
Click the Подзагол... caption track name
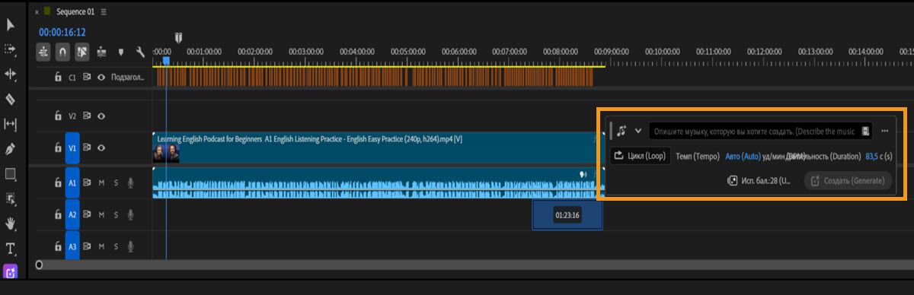tap(127, 77)
